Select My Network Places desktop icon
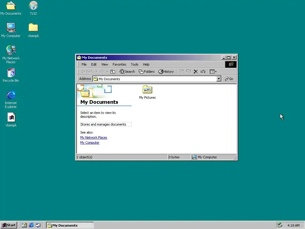The image size is (305, 229). (11, 55)
